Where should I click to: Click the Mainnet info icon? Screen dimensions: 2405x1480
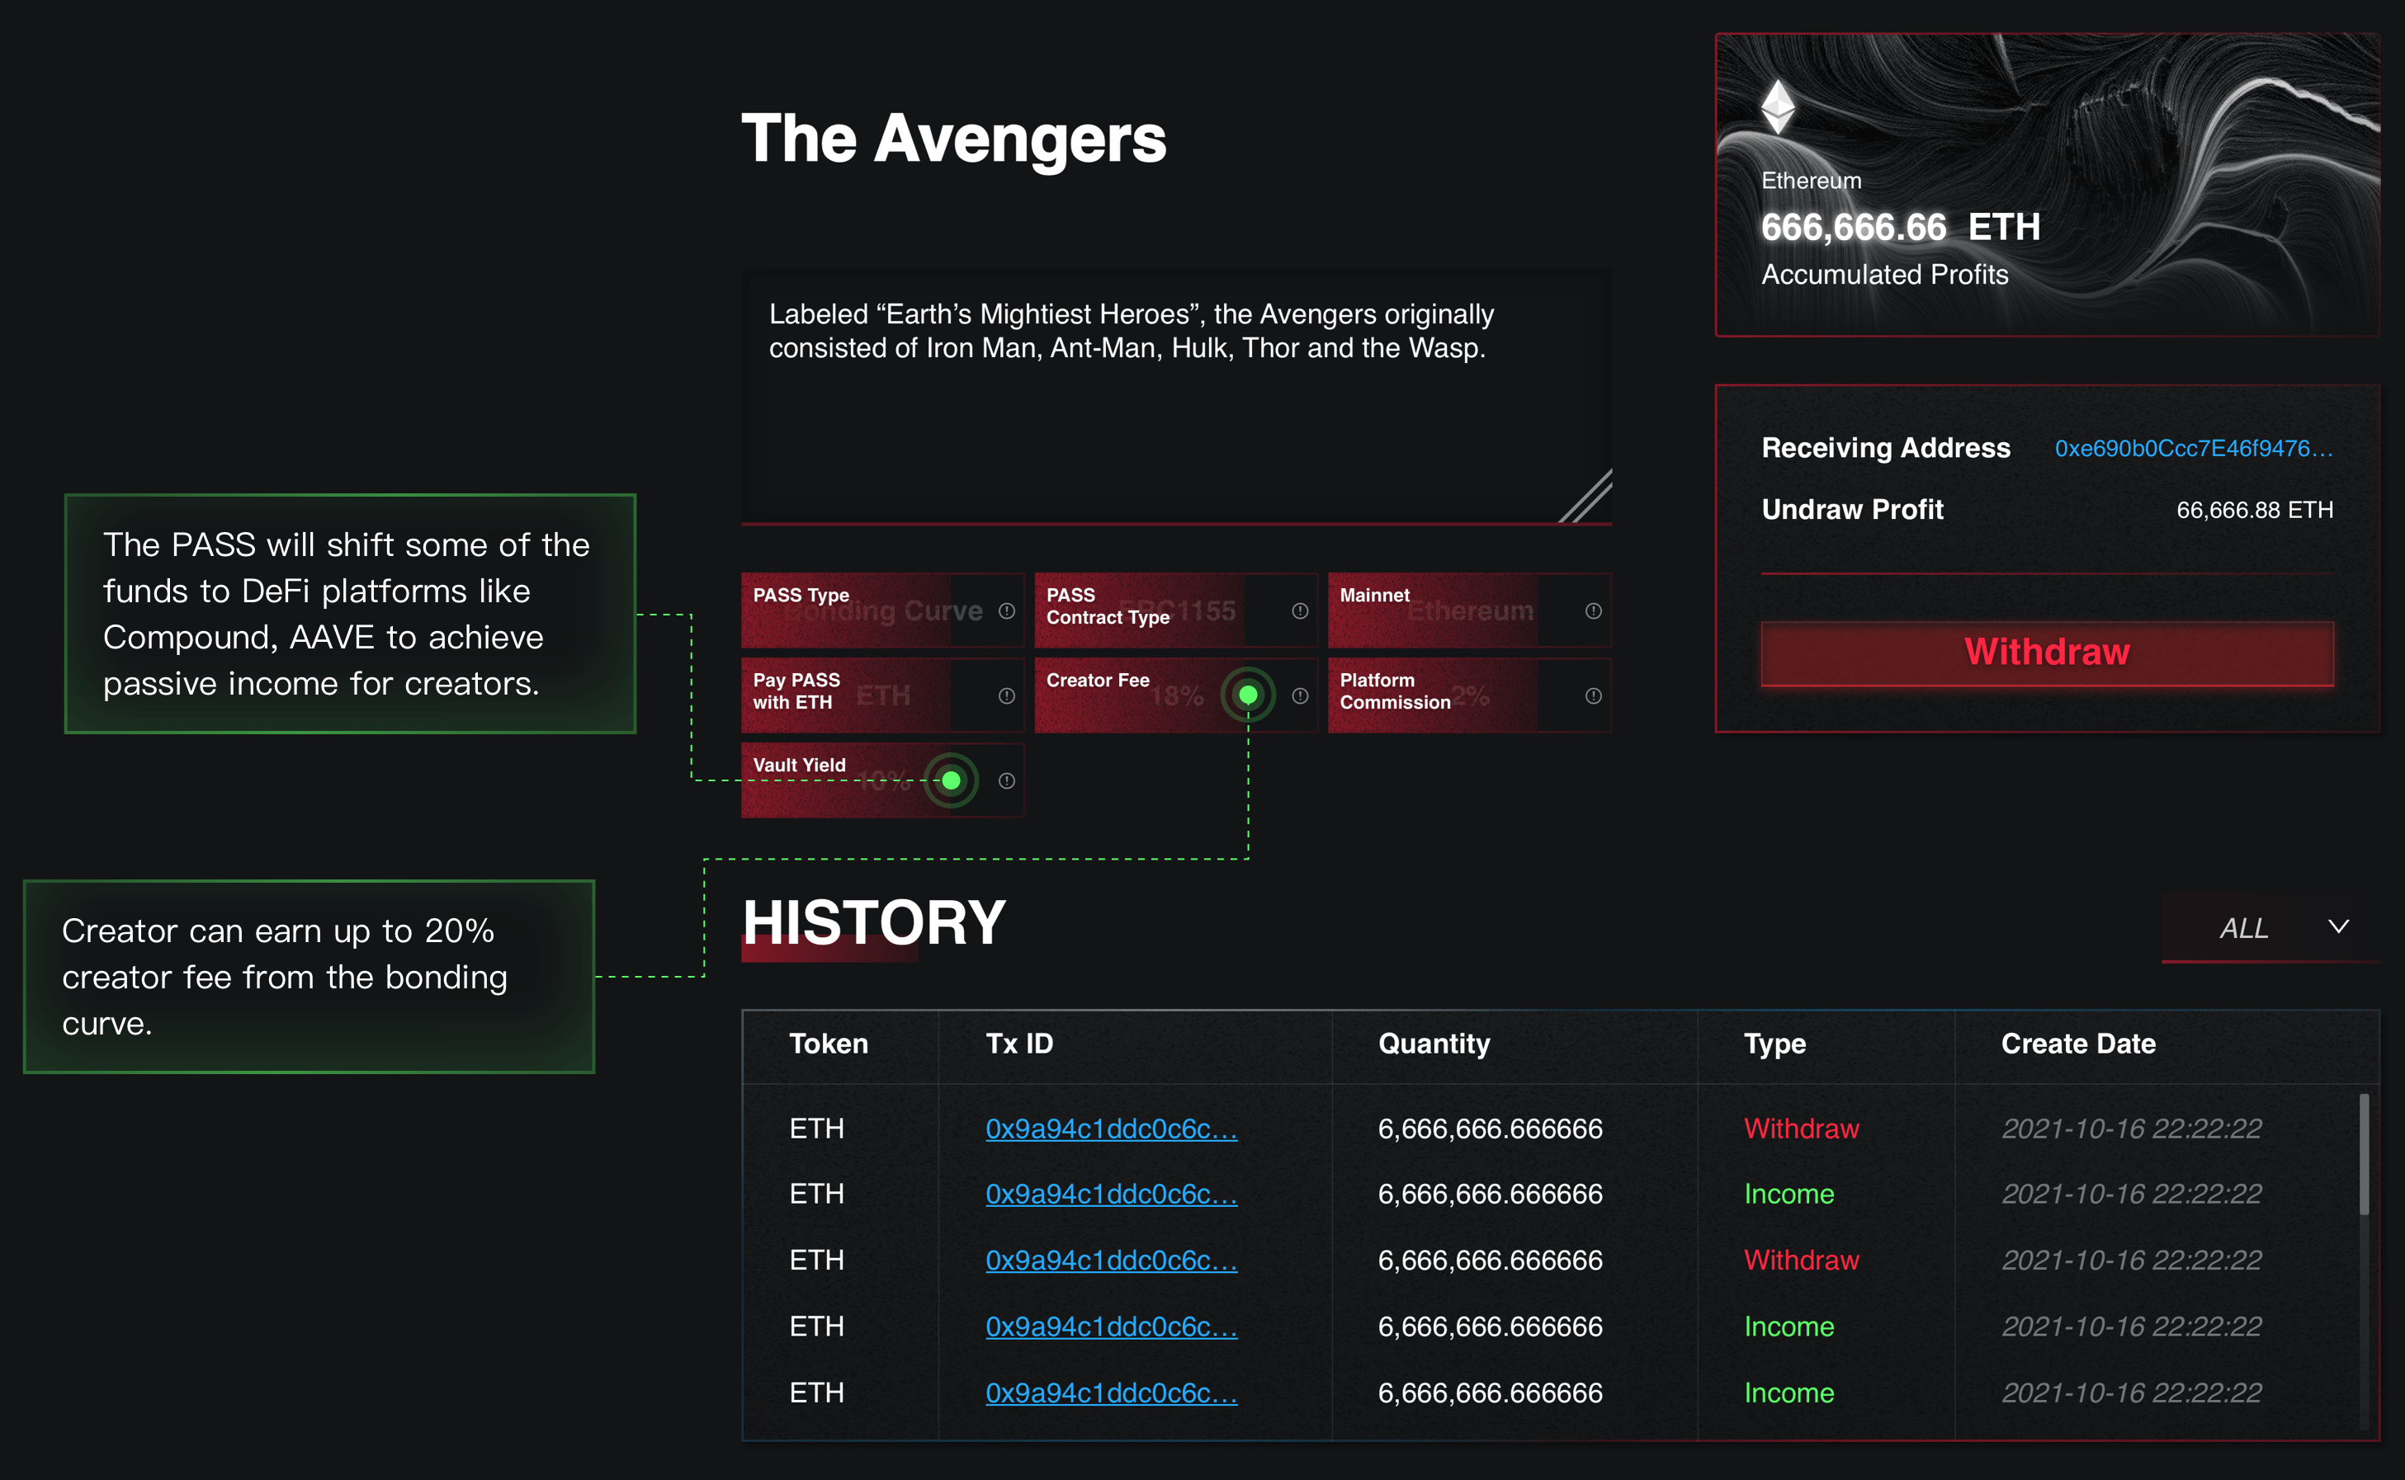(x=1593, y=610)
